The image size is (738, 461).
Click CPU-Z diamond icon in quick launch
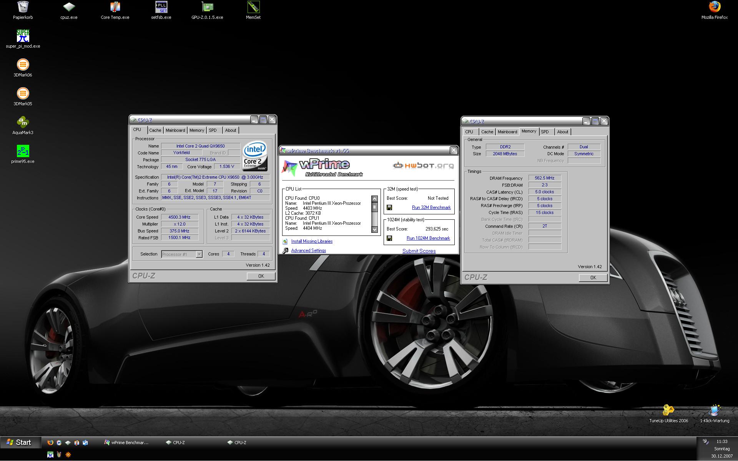pos(68,443)
